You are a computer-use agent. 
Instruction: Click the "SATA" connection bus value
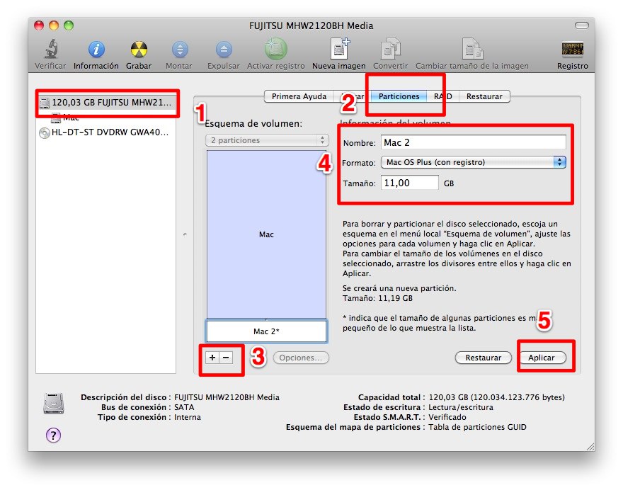184,407
